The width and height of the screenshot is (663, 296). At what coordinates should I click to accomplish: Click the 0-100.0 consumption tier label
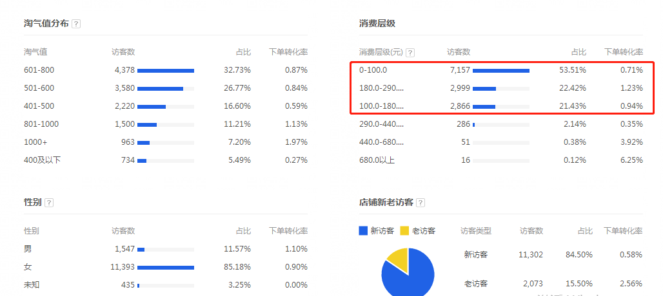(373, 70)
